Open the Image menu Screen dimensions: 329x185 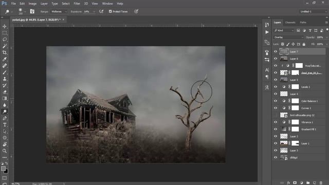point(32,4)
